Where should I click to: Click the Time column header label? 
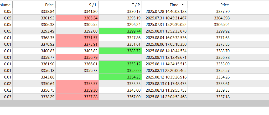[174, 5]
